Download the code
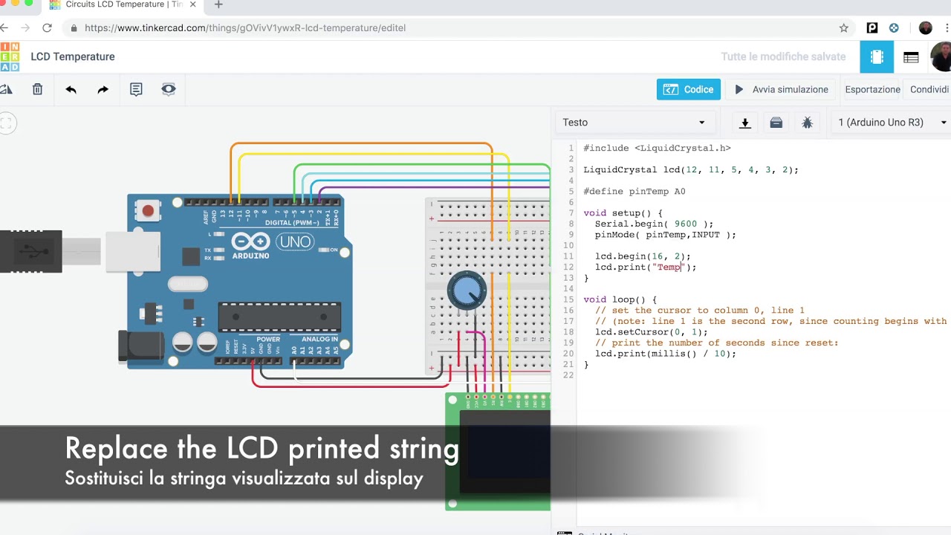Viewport: 951px width, 535px height. [745, 123]
